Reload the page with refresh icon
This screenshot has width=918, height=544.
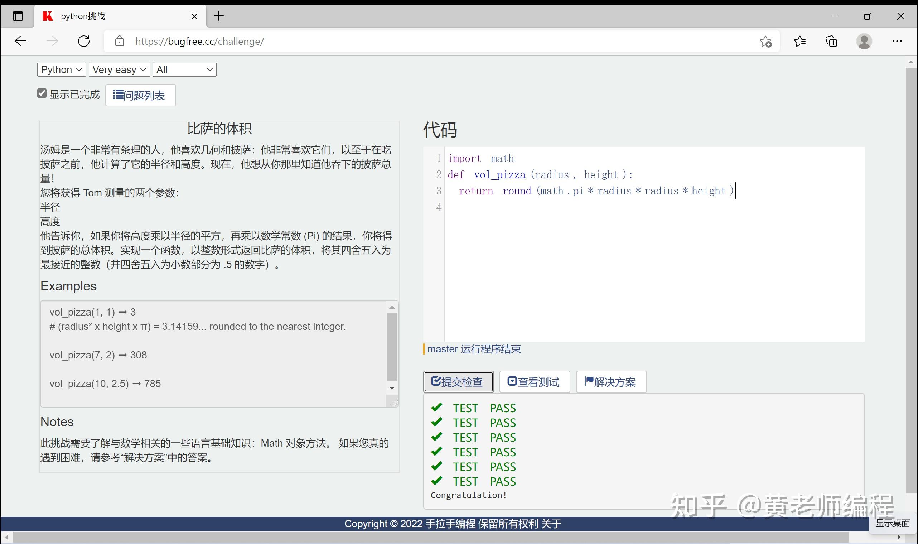[x=84, y=41]
